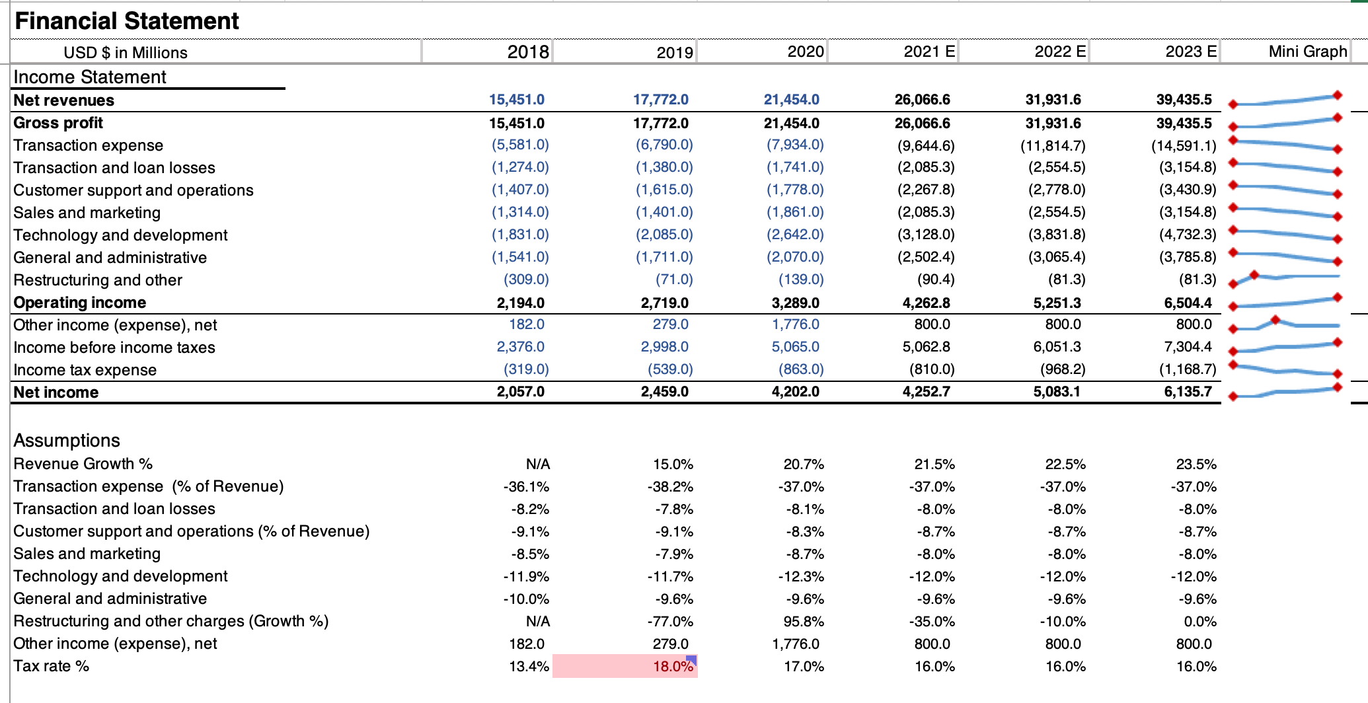Click the Net income row label
This screenshot has width=1368, height=703.
tap(56, 392)
